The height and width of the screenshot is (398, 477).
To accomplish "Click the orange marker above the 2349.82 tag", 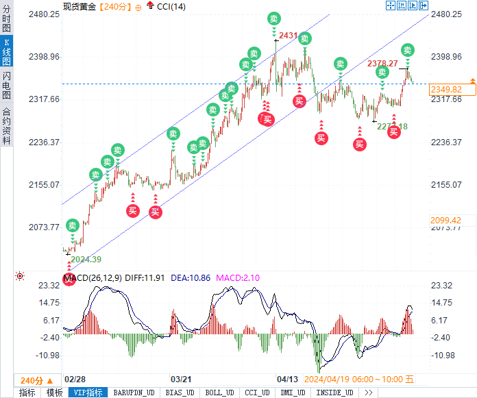I will tap(472, 81).
